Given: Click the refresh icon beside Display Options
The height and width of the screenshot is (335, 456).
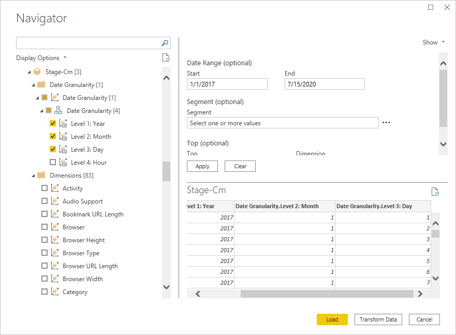Looking at the screenshot, I should click(x=166, y=57).
